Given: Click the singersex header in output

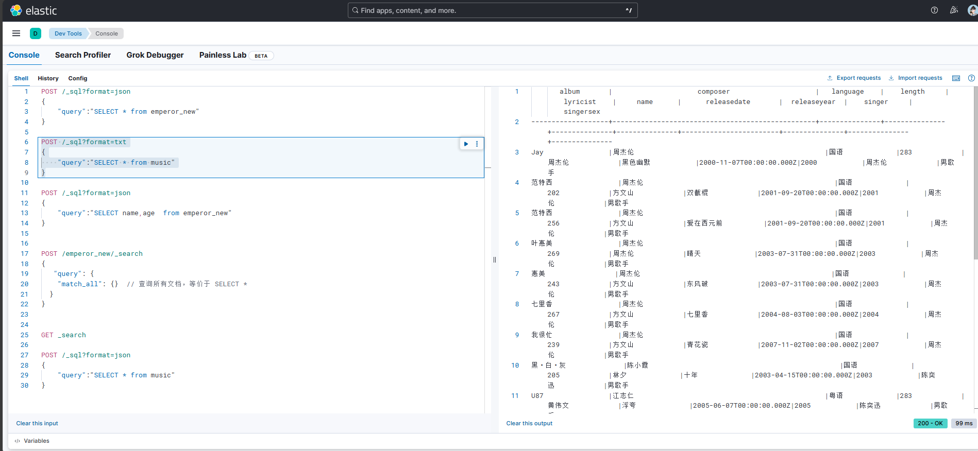Looking at the screenshot, I should [x=582, y=112].
